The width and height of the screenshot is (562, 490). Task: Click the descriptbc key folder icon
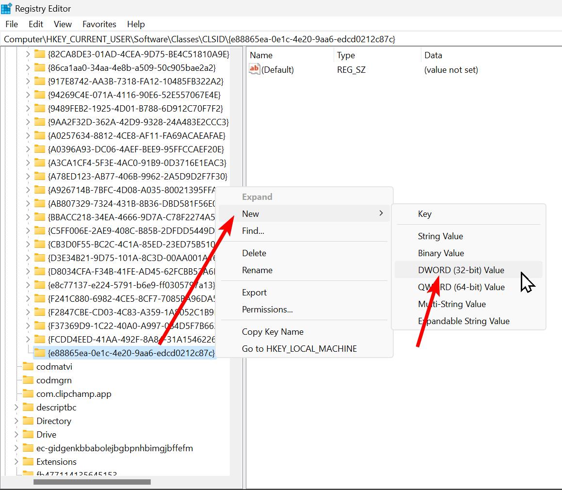pyautogui.click(x=29, y=408)
